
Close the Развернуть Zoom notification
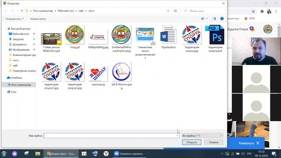[x=258, y=143]
